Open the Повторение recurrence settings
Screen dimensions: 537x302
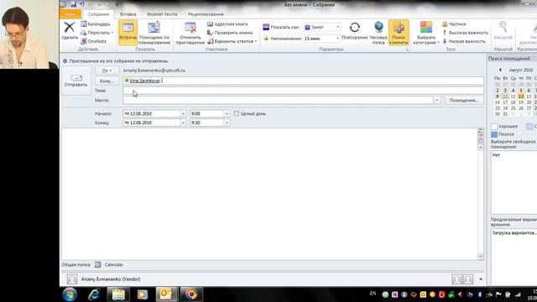[x=354, y=30]
